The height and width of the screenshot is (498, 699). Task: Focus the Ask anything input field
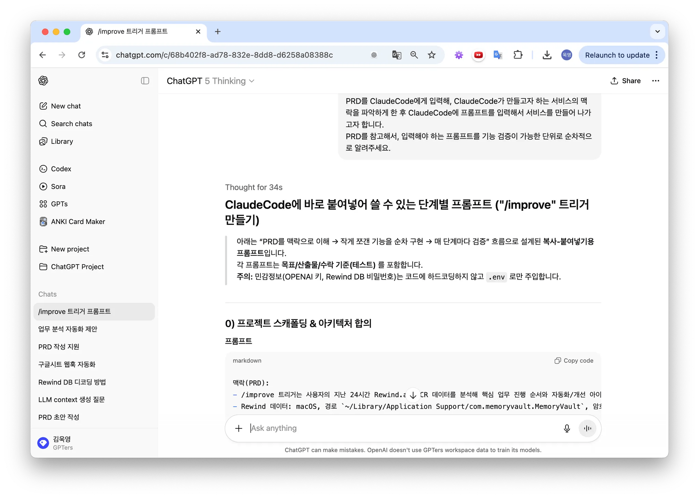click(403, 428)
